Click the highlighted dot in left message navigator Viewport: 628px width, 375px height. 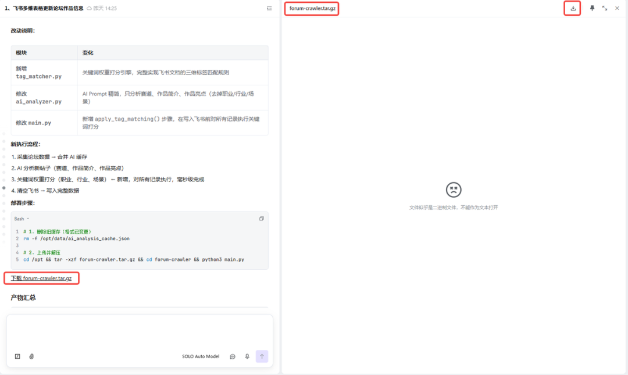tap(4, 187)
